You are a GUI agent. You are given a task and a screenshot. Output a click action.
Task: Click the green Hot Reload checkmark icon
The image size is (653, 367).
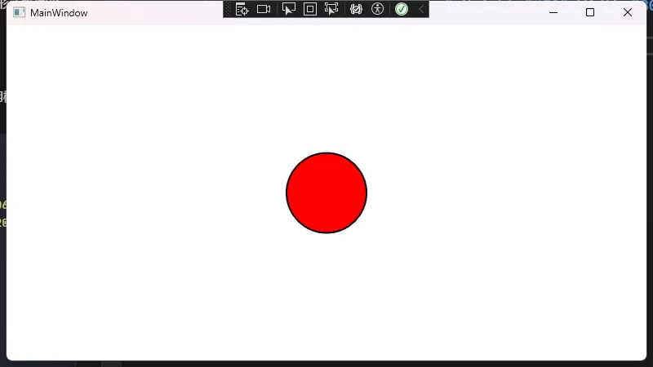402,9
